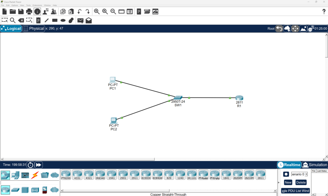Toggle the PDU List Window
This screenshot has width=328, height=196.
point(295,191)
